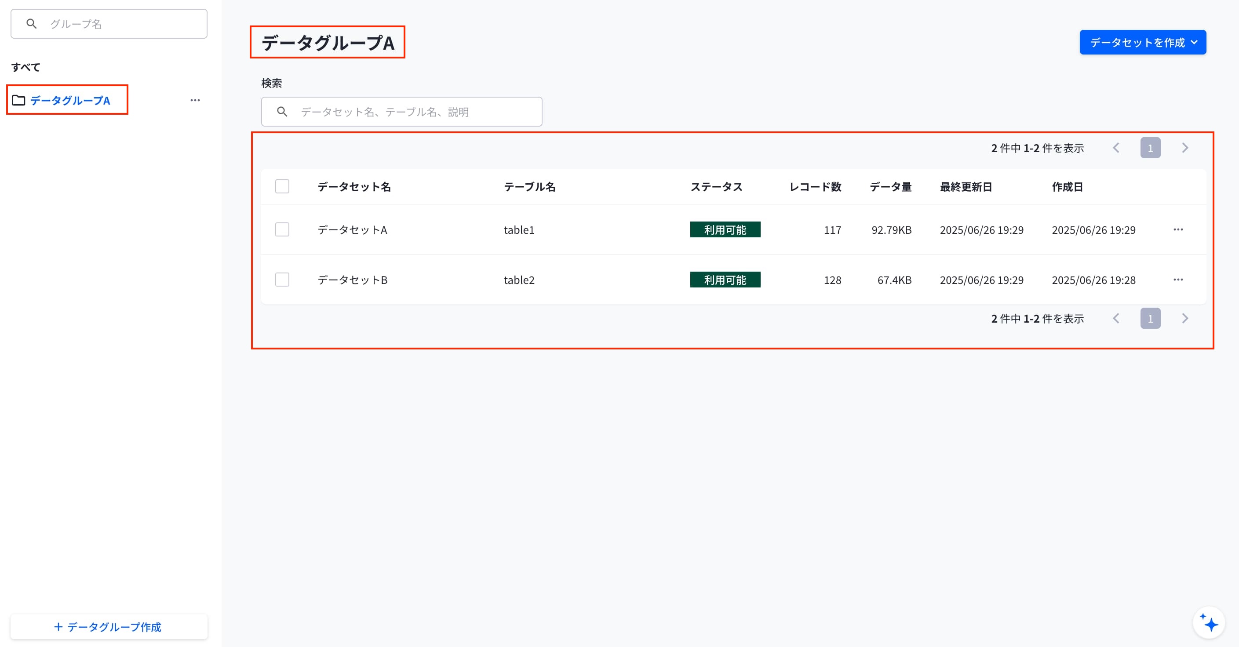The height and width of the screenshot is (647, 1239).
Task: Click creation date 2025/06/26 19:28
Action: (1093, 280)
